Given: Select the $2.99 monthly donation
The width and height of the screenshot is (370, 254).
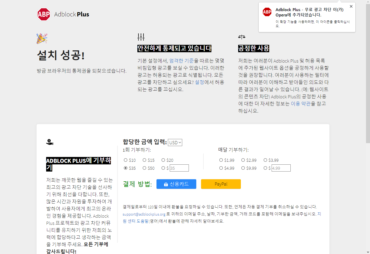Looking at the screenshot, I should (x=243, y=160).
